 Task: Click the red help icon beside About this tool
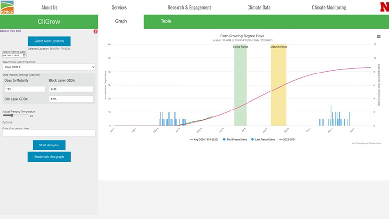(x=95, y=32)
